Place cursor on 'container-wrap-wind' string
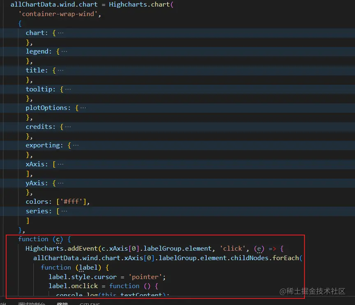 coord(58,14)
